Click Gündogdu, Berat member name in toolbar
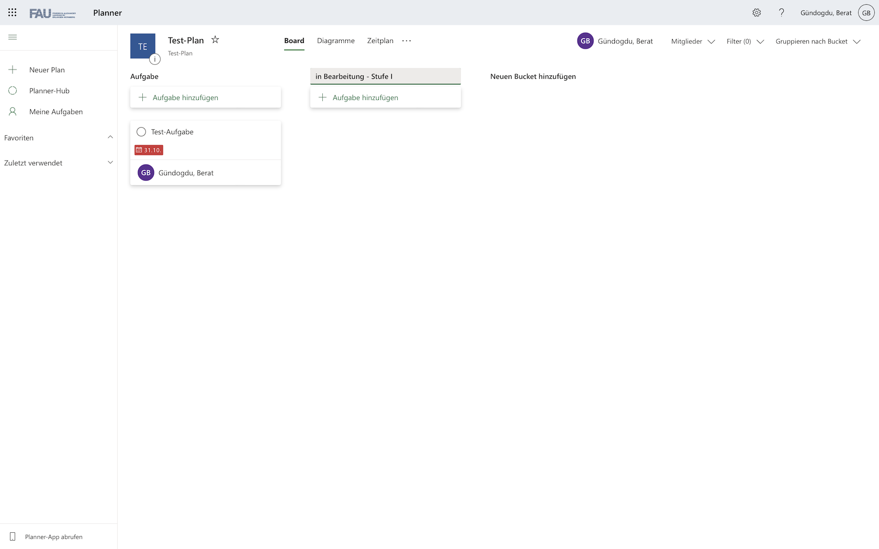The height and width of the screenshot is (549, 879). 625,41
